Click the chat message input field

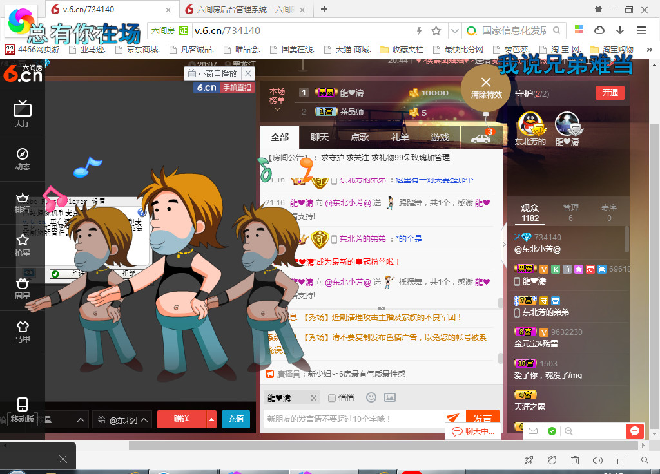354,419
